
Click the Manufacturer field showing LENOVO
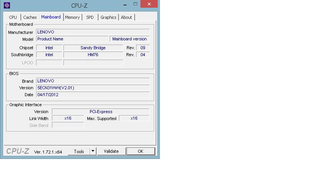click(93, 32)
